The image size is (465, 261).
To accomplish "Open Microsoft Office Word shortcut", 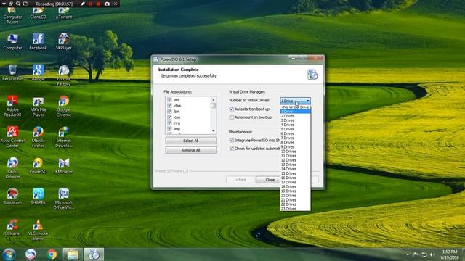I will [64, 199].
